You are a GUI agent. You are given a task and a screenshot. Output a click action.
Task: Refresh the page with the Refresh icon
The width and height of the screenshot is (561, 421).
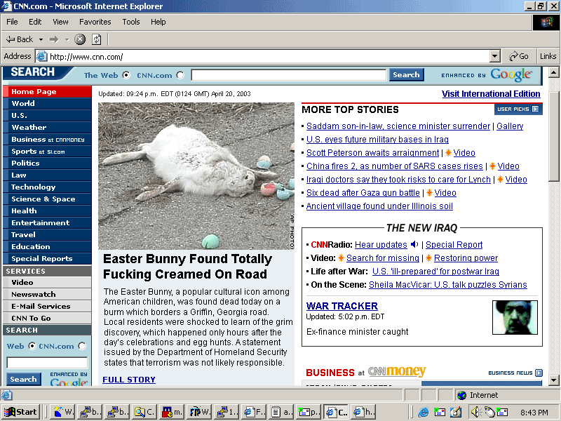click(x=97, y=39)
